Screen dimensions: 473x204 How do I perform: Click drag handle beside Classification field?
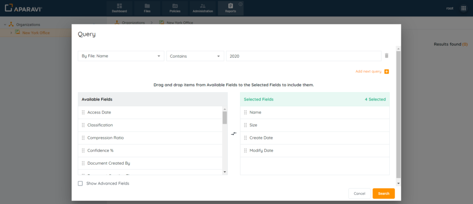83,125
